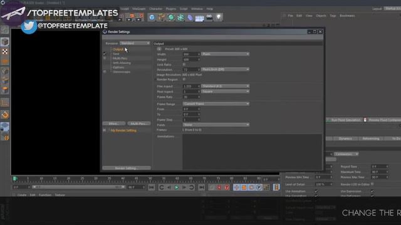
Task: Toggle the Rotation keyframe icon
Action: [x=251, y=187]
